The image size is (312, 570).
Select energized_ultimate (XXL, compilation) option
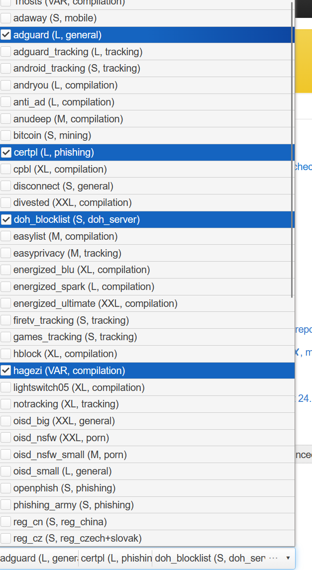(x=95, y=303)
